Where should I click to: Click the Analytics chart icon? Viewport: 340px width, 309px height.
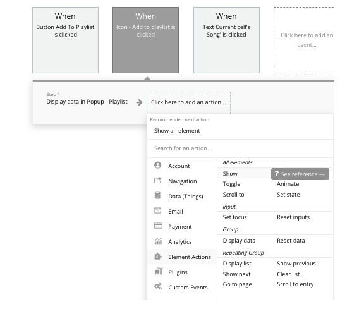point(158,241)
